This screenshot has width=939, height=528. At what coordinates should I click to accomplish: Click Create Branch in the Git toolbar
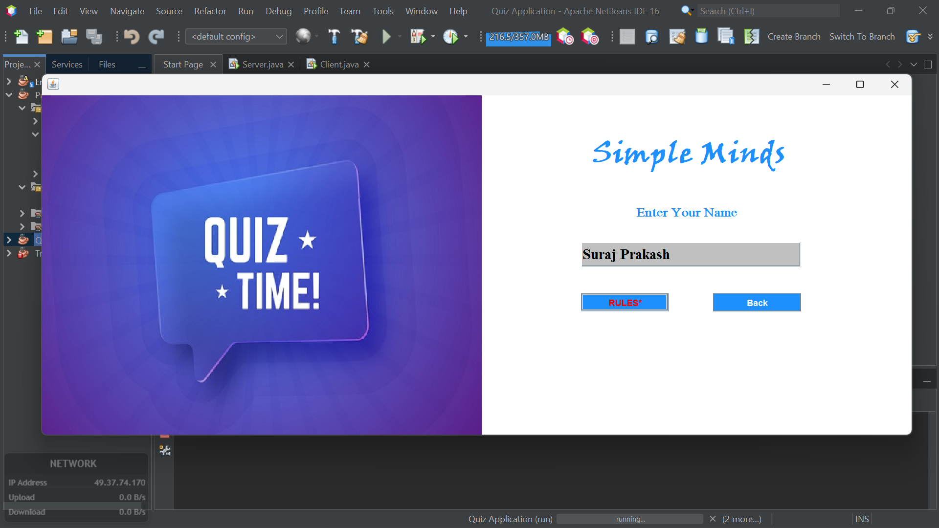point(794,36)
